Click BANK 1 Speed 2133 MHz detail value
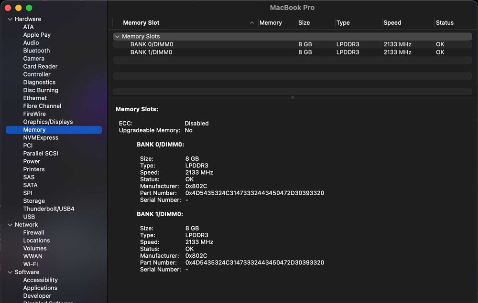478x303 pixels. click(199, 242)
